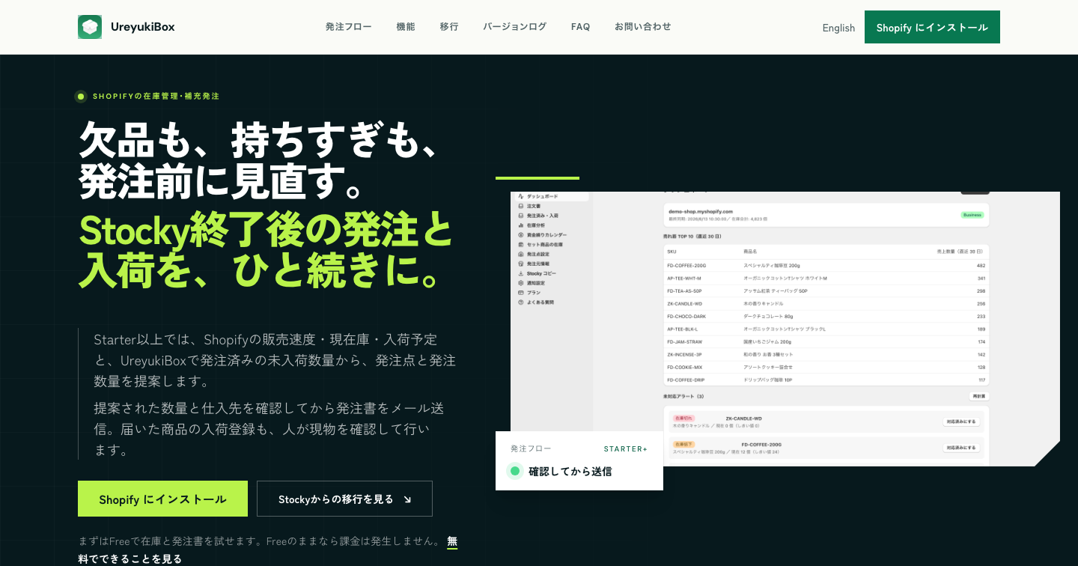Screen dimensions: 1078x566
Task: Click header Shopify にインストール button
Action: [932, 27]
